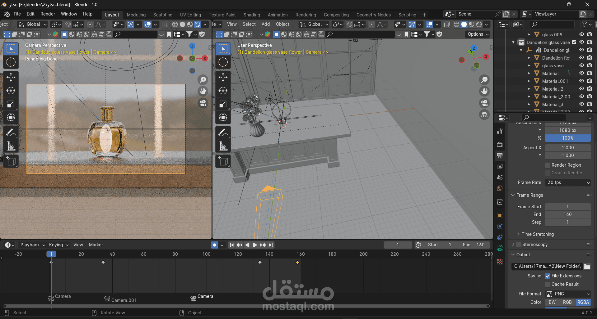Toggle Material.001 visibility eye icon
This screenshot has width=597, height=319.
pyautogui.click(x=581, y=81)
